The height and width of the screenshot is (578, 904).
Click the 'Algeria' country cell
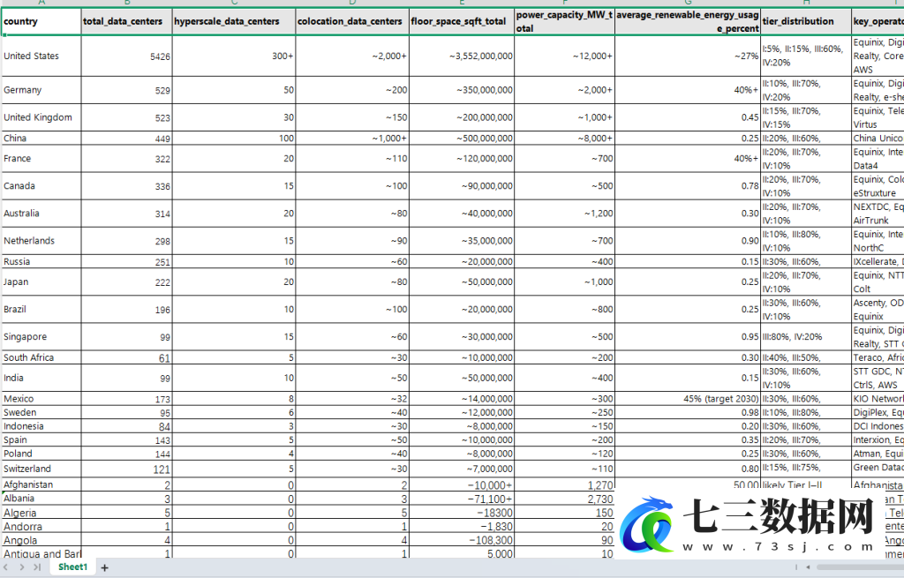pos(41,513)
